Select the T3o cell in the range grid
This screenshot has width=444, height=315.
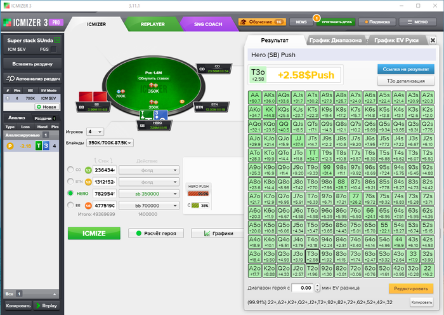[312, 257]
